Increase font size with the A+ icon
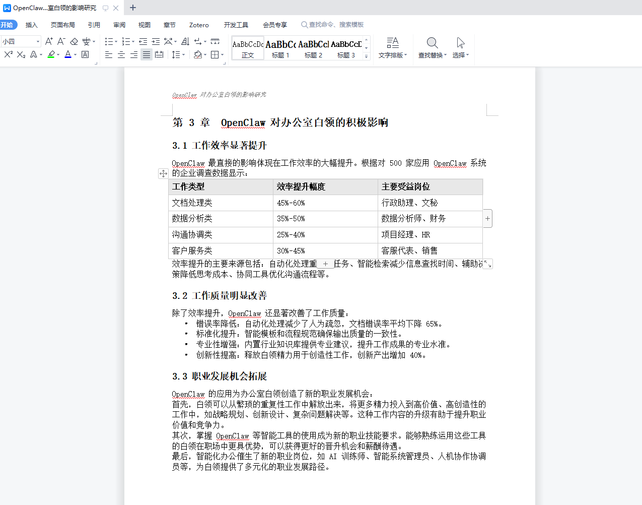 (49, 41)
